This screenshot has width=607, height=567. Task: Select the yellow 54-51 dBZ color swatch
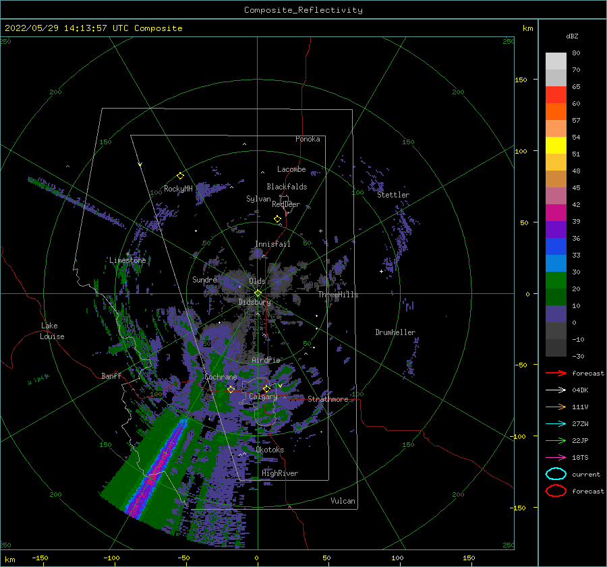tap(556, 146)
